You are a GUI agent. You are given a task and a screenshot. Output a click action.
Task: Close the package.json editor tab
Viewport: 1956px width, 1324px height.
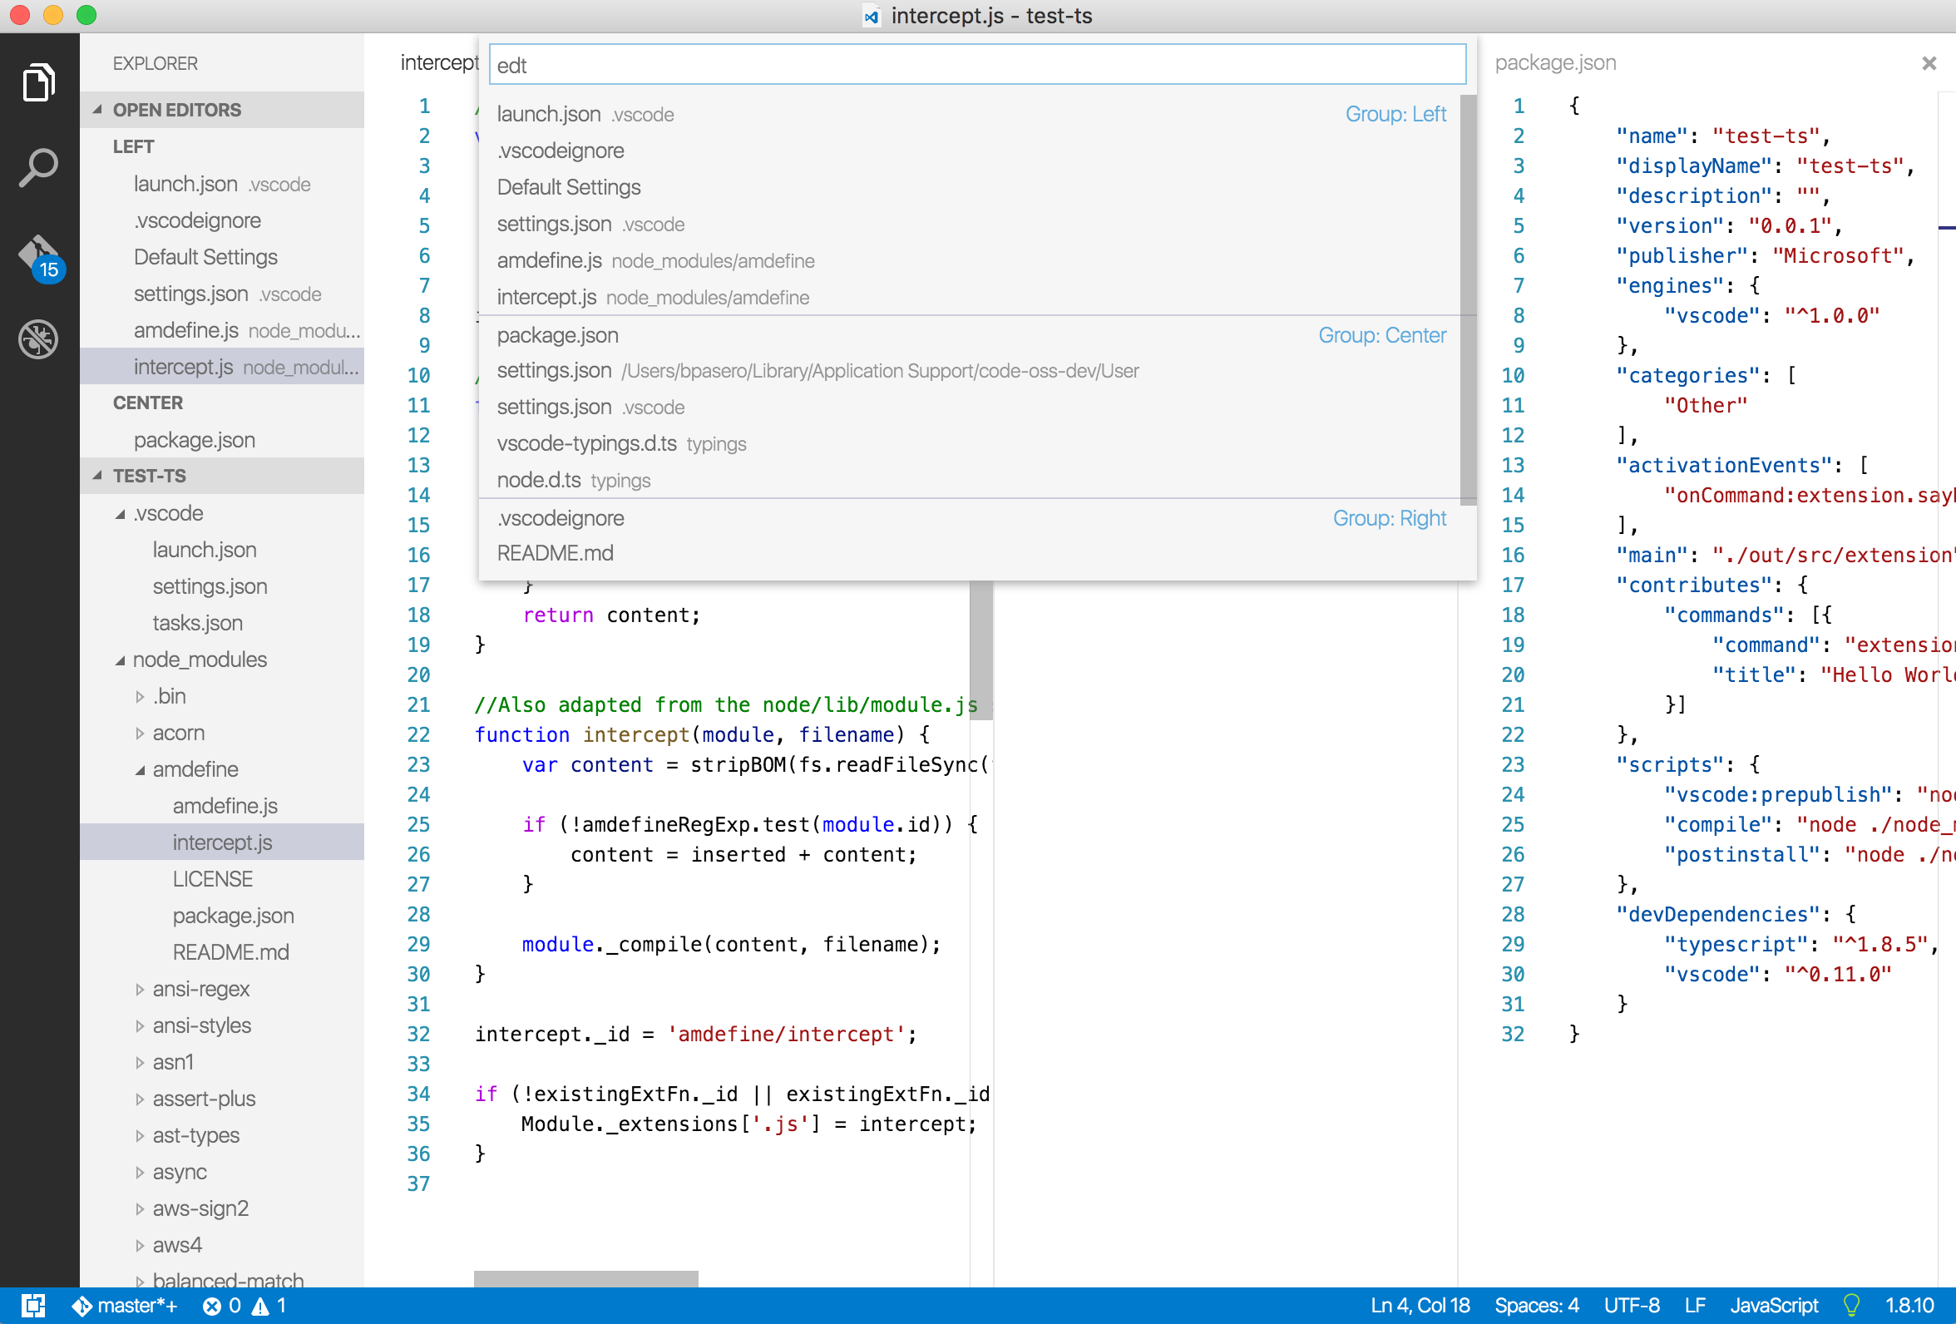tap(1929, 63)
